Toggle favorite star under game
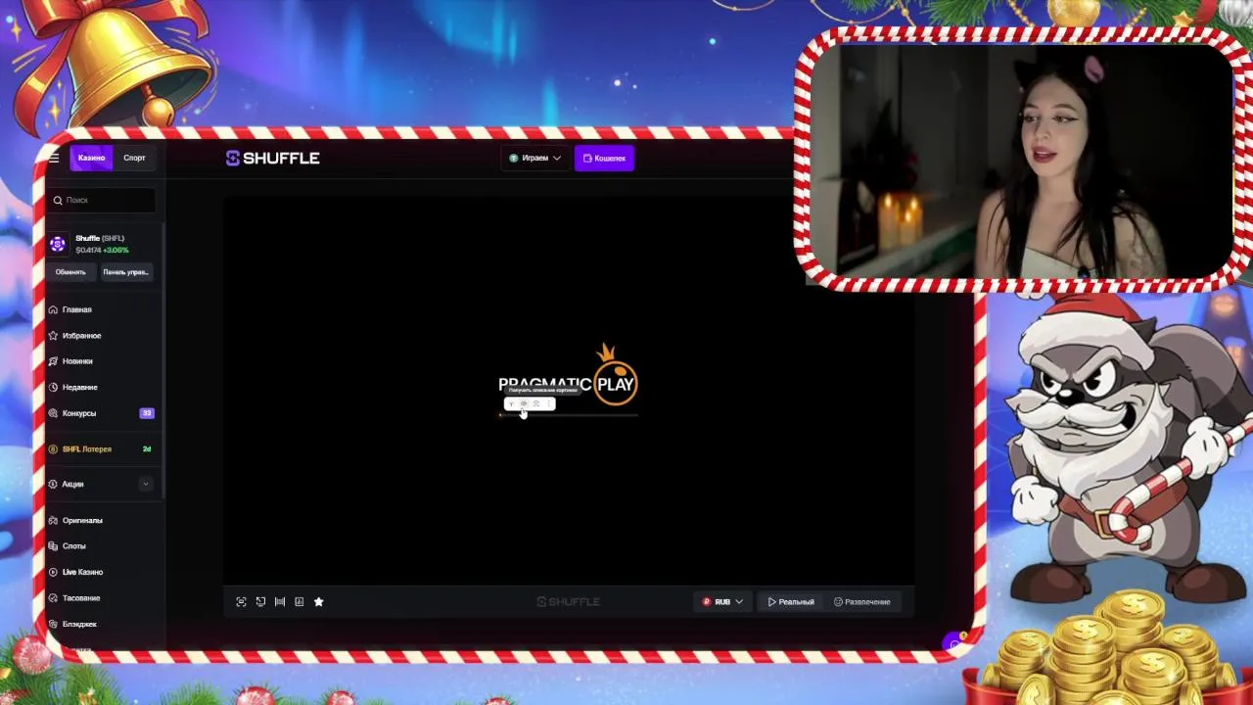1253x705 pixels. coord(319,602)
